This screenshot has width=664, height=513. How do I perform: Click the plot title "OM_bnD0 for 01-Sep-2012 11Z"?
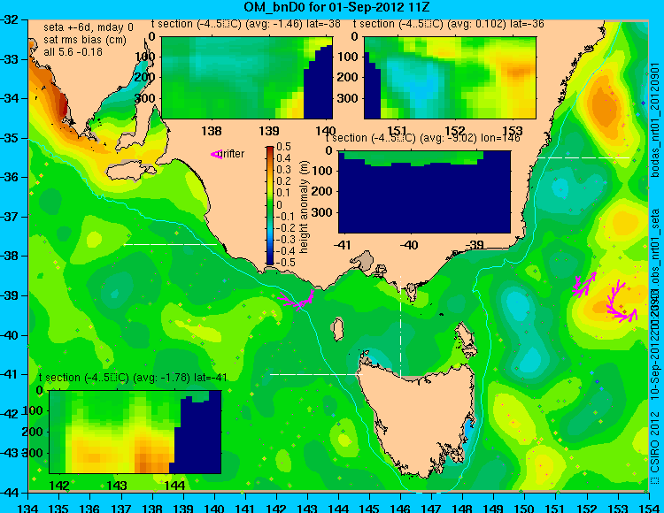337,7
